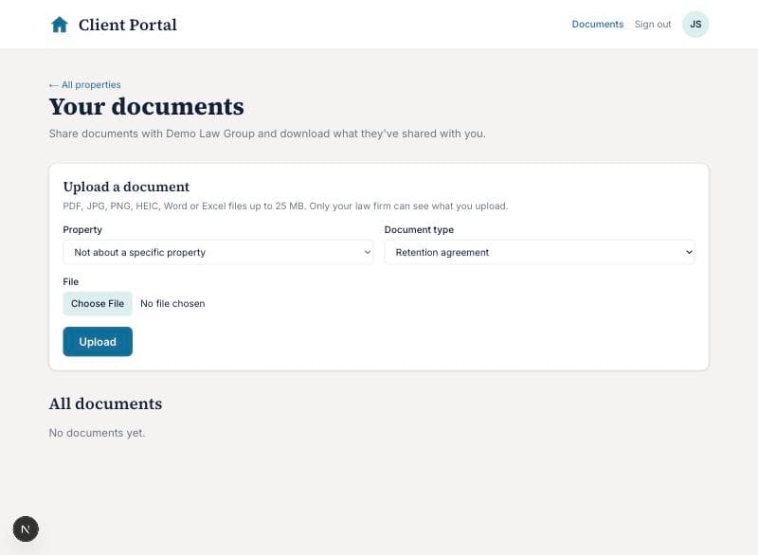Screen dimensions: 758x555
Task: Click the file size limit note text
Action: (x=286, y=206)
